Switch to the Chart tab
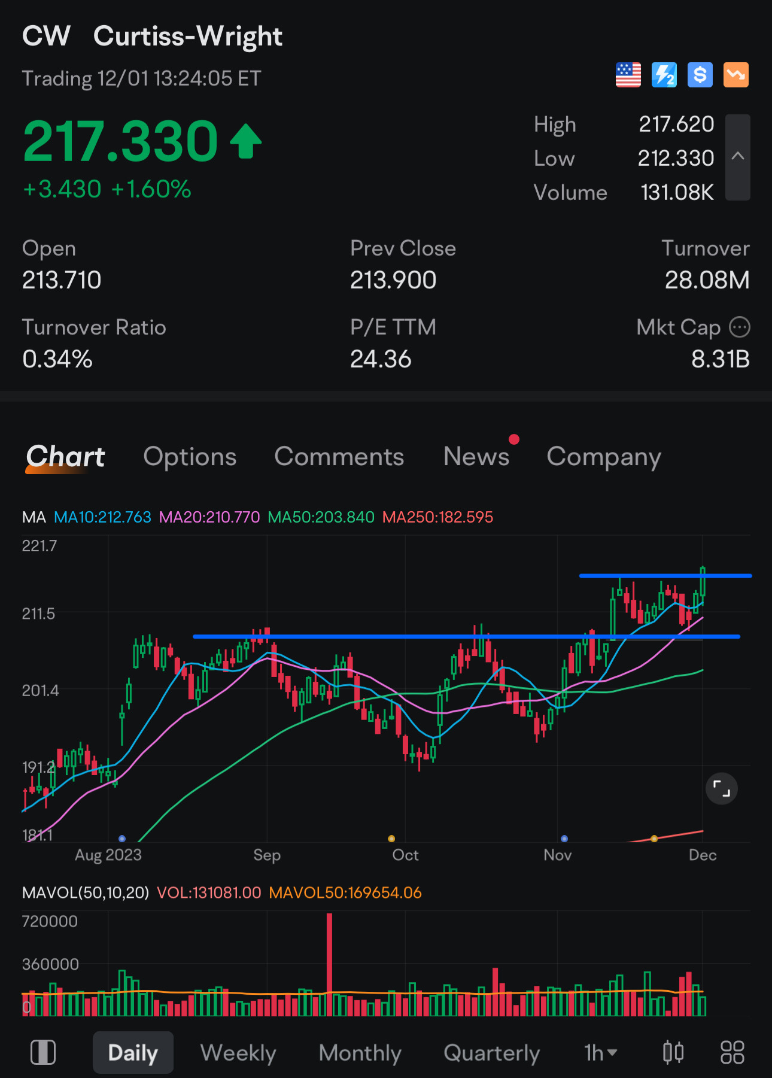Image resolution: width=772 pixels, height=1078 pixels. click(65, 457)
